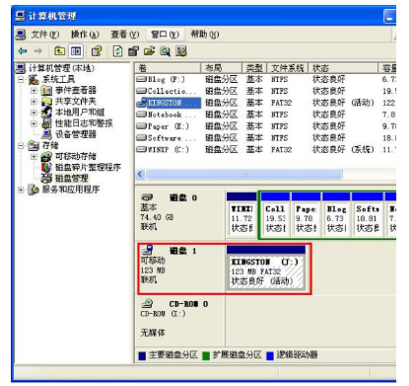409x386 pixels.
Task: Open the 查看(V) menu
Action: pyautogui.click(x=125, y=35)
